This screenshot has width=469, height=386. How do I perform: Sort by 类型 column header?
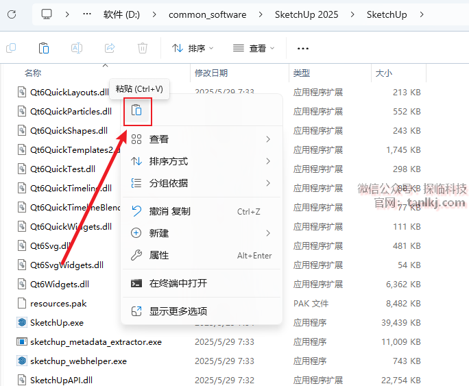tap(302, 73)
